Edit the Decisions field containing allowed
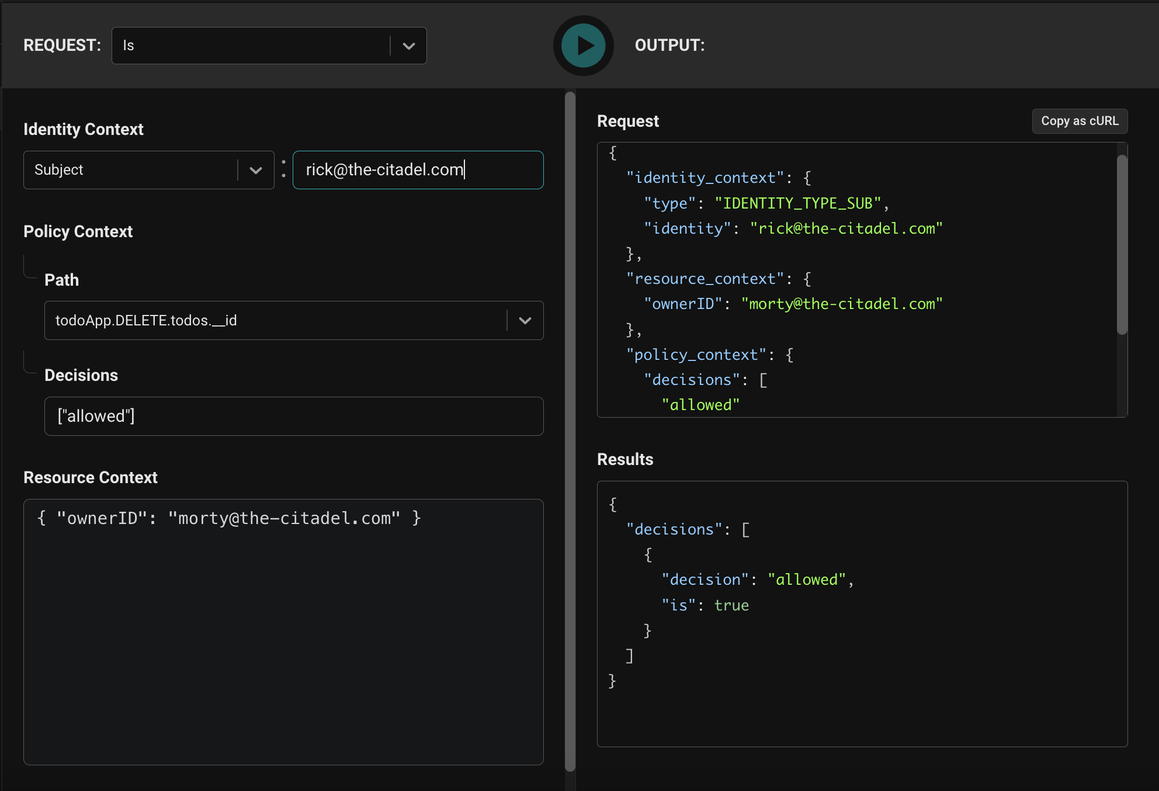Image resolution: width=1159 pixels, height=791 pixels. (294, 416)
